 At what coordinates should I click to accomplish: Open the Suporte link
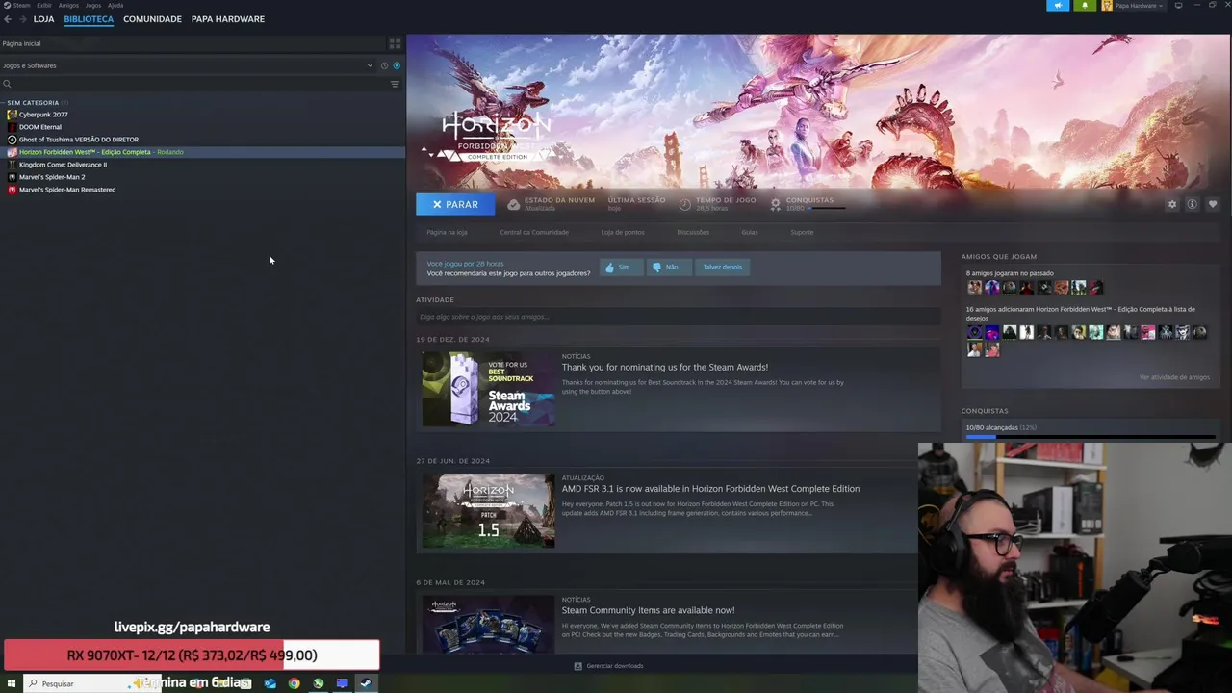pyautogui.click(x=802, y=232)
